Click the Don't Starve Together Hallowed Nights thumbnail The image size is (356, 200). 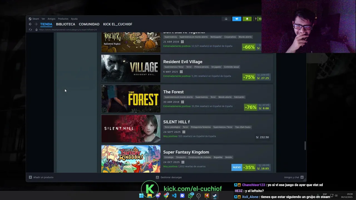131,42
